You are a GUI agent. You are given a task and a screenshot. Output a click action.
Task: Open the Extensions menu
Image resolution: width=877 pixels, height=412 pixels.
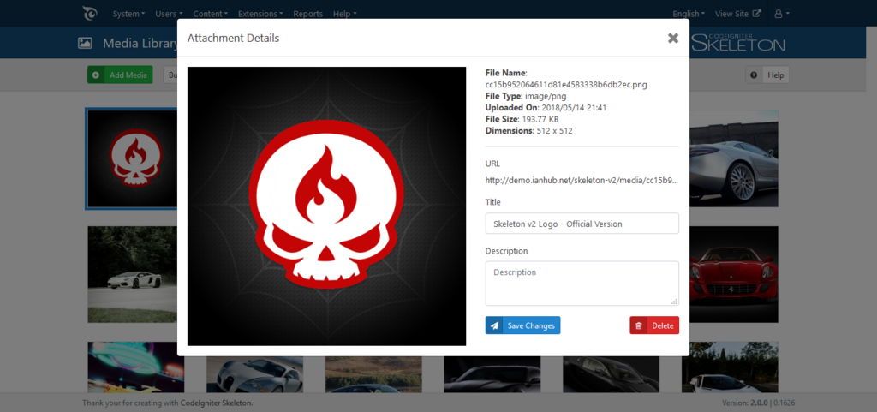pyautogui.click(x=260, y=14)
